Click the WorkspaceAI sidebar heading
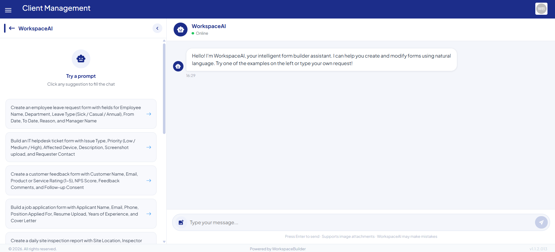The height and width of the screenshot is (252, 555). pos(36,28)
